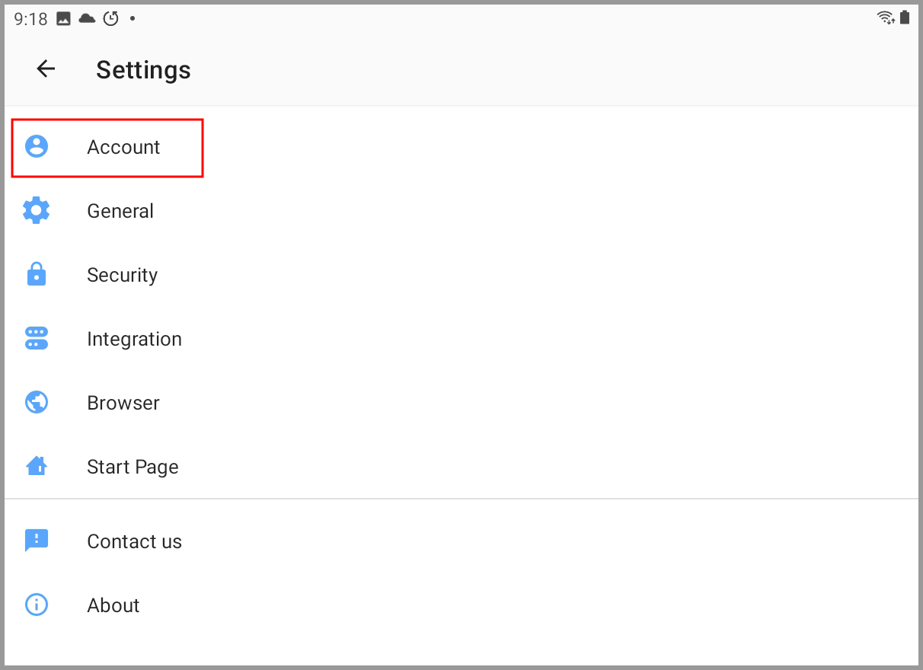Click the 9:18 clock in the status bar

click(29, 17)
